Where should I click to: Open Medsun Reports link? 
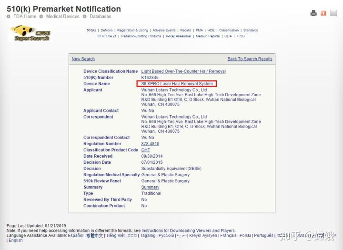point(208,36)
